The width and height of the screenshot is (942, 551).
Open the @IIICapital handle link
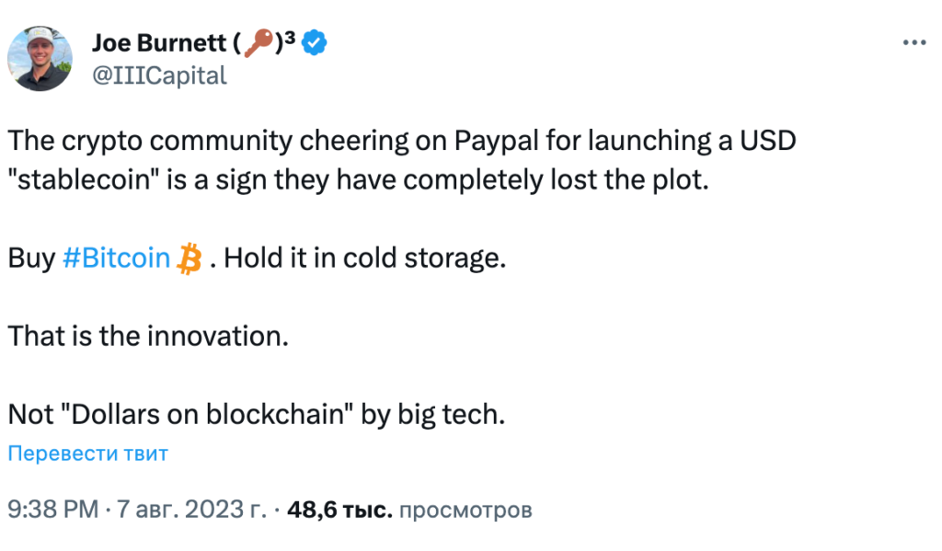[x=158, y=75]
